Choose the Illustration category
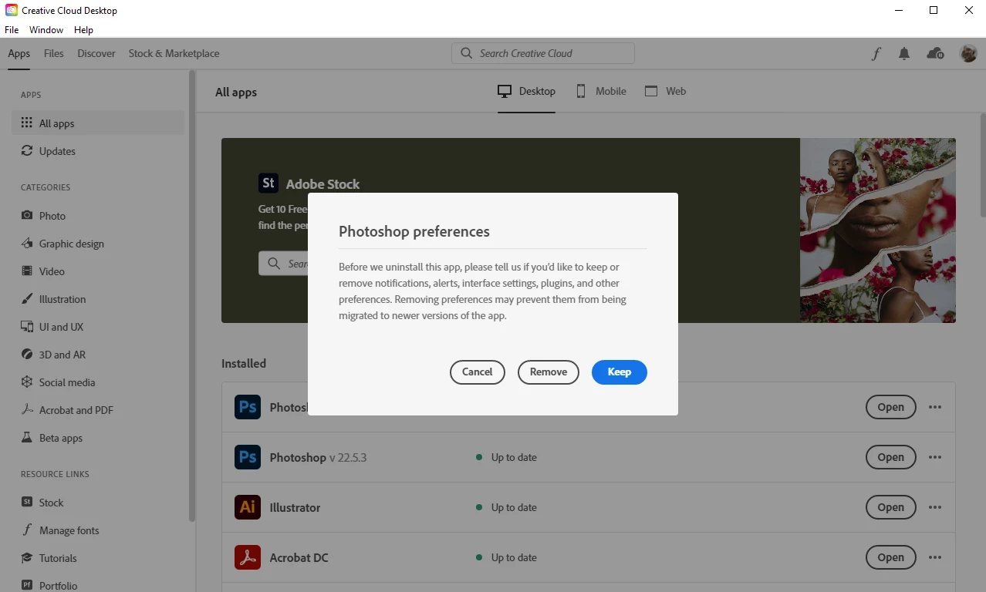This screenshot has height=592, width=986. [98, 299]
